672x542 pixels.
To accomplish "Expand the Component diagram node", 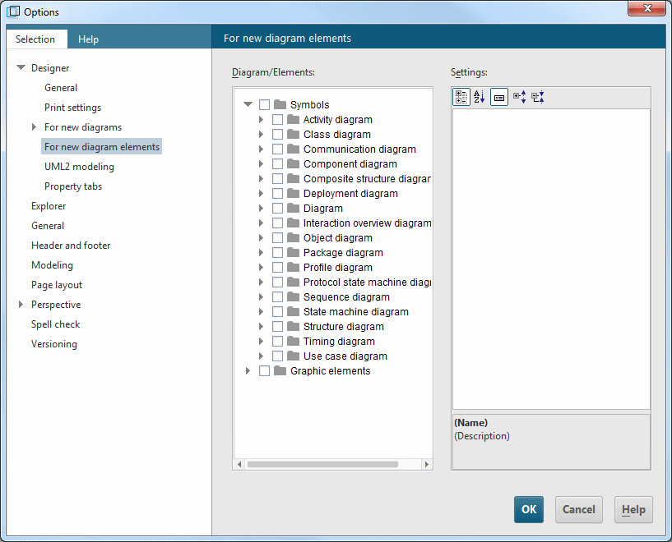I will click(x=261, y=164).
